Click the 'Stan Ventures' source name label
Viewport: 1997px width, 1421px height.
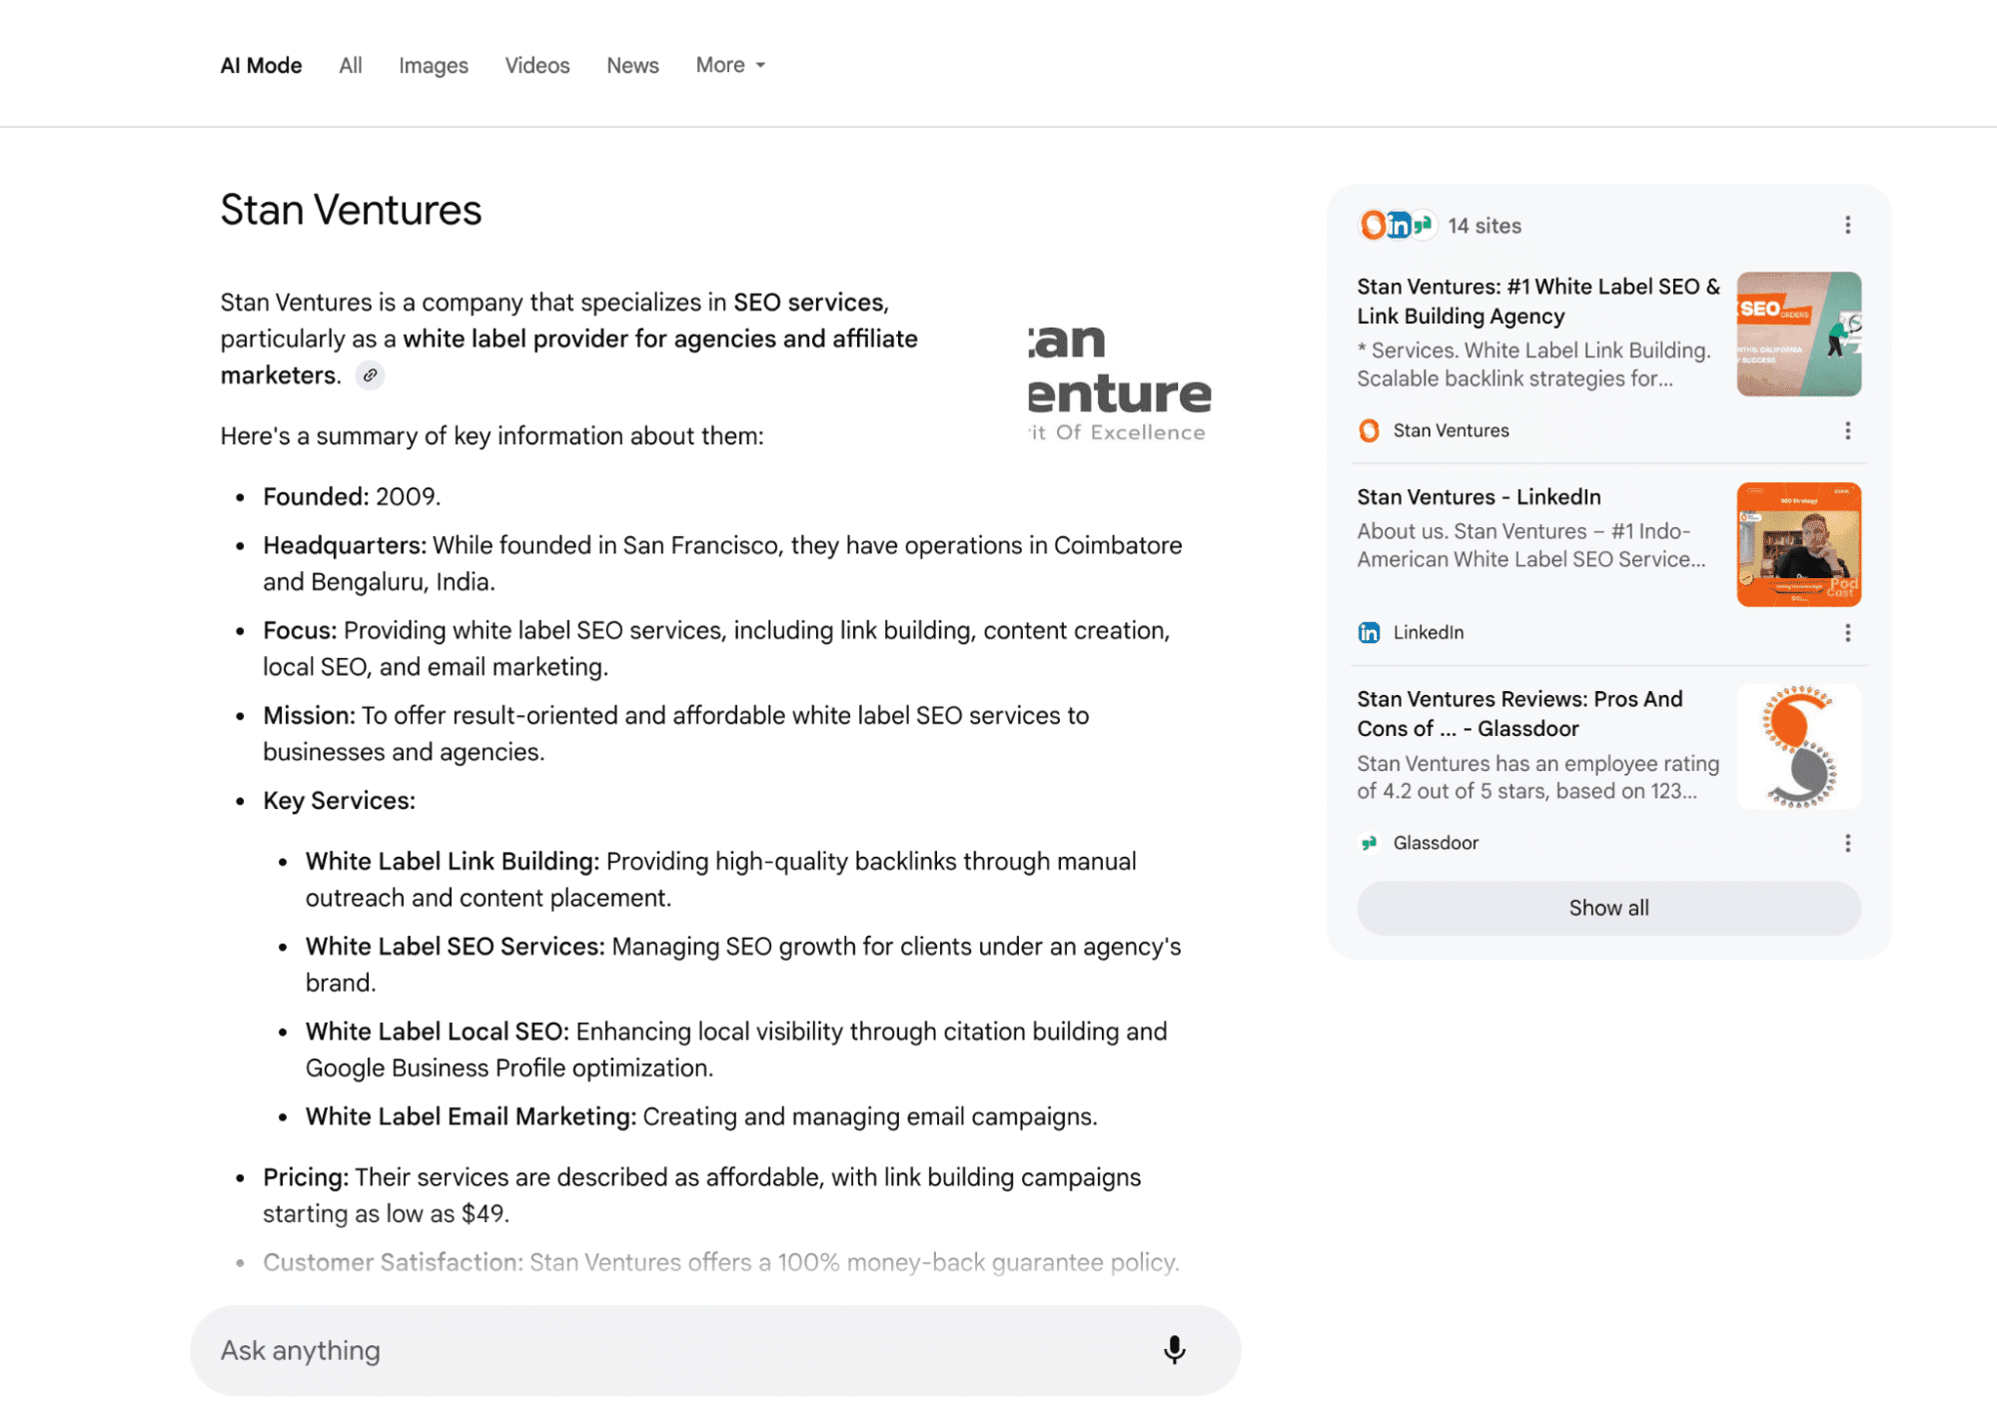(1451, 430)
